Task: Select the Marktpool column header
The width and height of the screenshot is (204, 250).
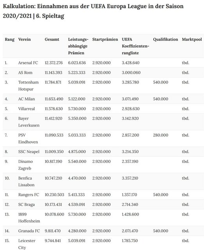Action: [192, 39]
